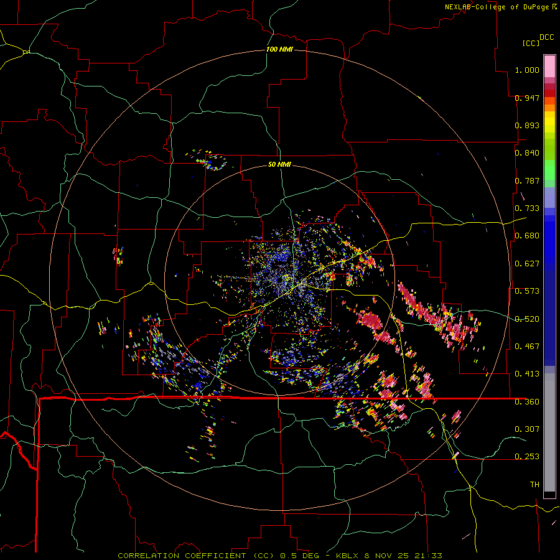
Task: Click the 0.573 legend value
Action: pos(527,291)
